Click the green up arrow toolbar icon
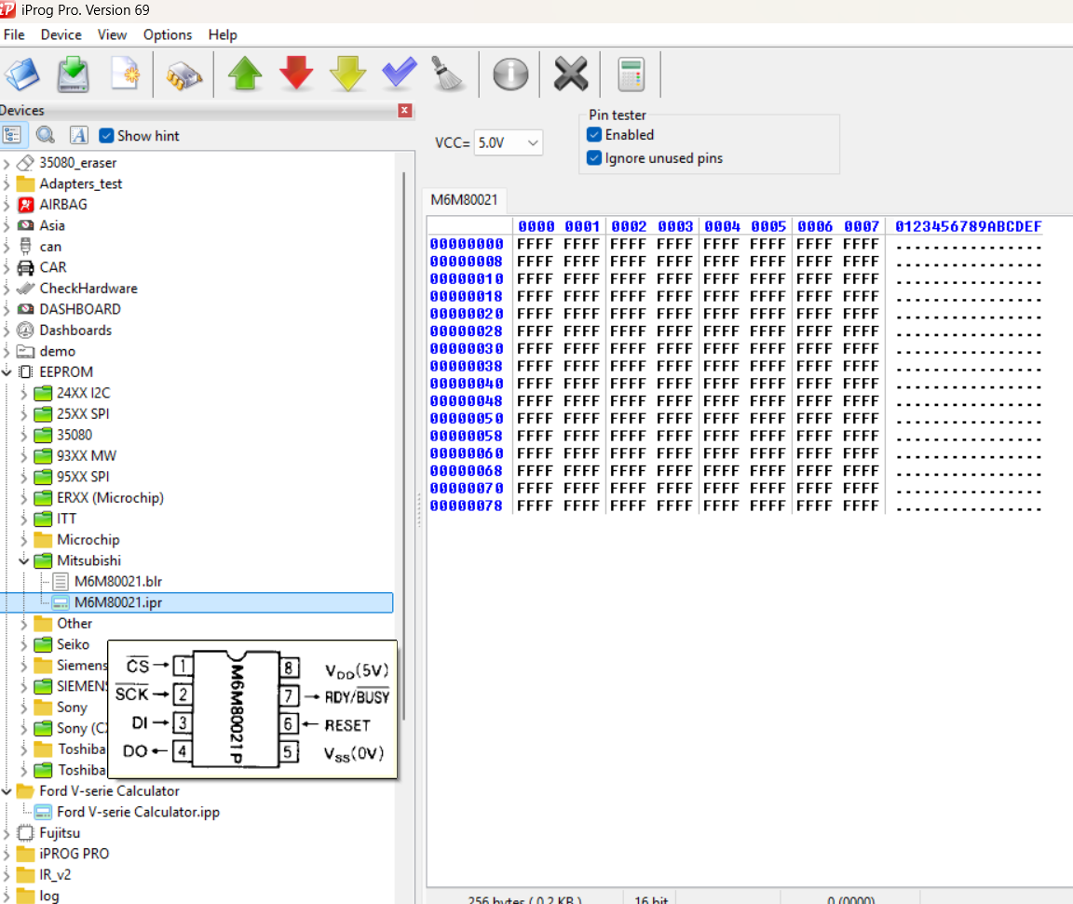The width and height of the screenshot is (1073, 904). tap(245, 74)
